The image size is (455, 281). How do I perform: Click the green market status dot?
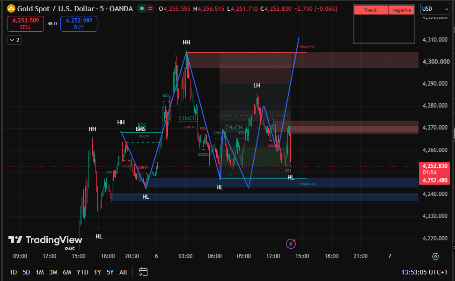pos(142,9)
